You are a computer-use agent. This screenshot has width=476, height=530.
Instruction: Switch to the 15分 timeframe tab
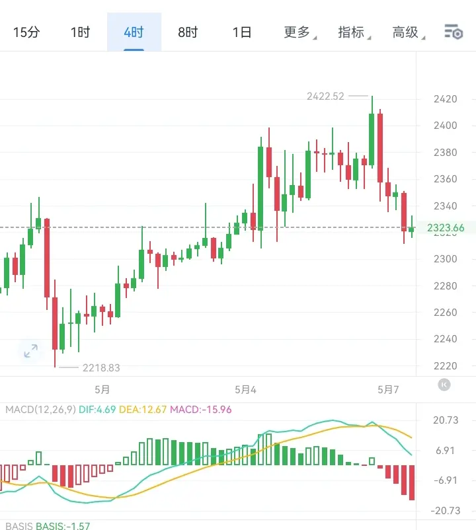(x=26, y=32)
